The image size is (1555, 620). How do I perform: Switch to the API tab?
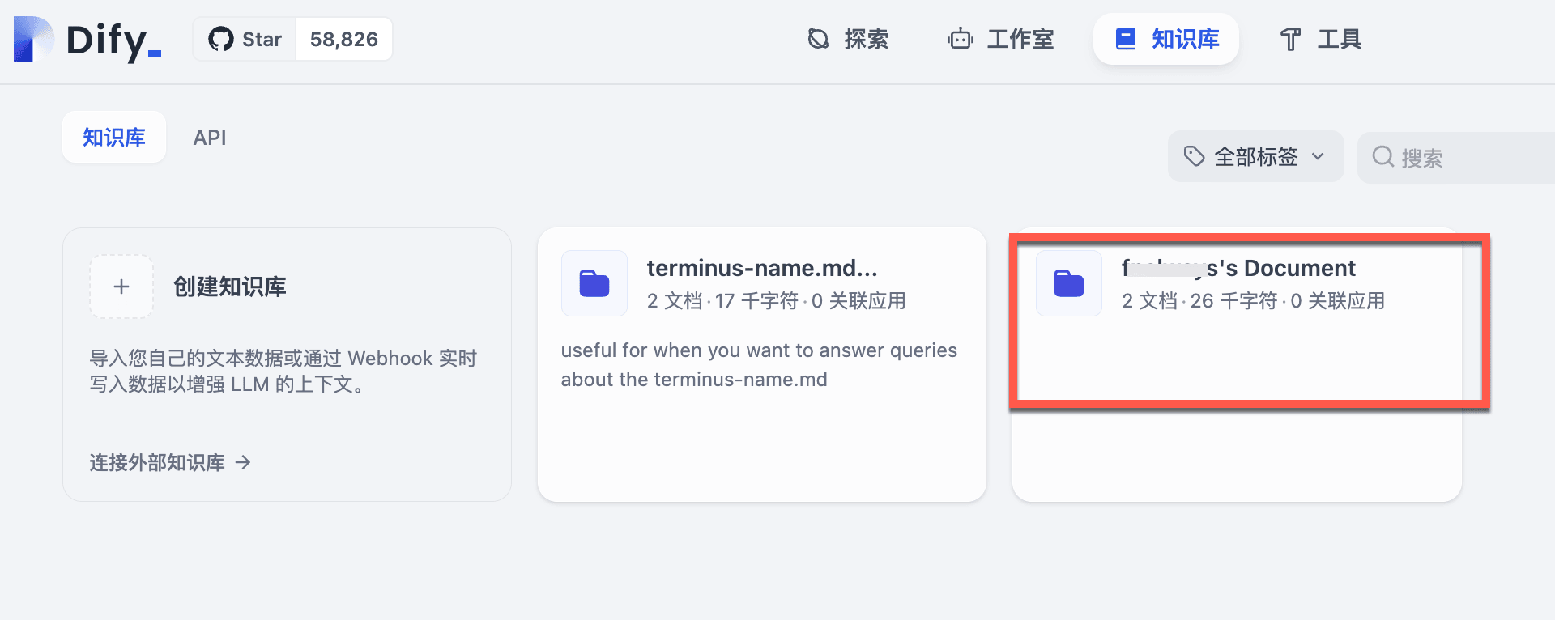click(x=209, y=138)
